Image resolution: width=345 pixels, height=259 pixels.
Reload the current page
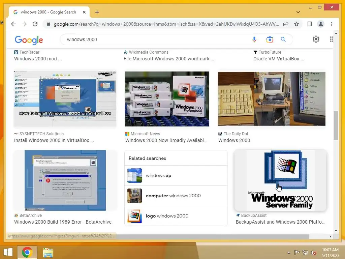[x=35, y=24]
